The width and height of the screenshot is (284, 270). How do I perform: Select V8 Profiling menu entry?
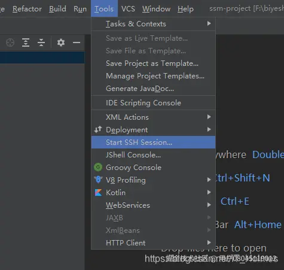[x=153, y=180]
